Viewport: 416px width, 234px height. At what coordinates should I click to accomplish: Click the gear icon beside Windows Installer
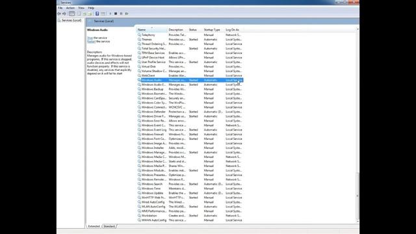coord(139,148)
